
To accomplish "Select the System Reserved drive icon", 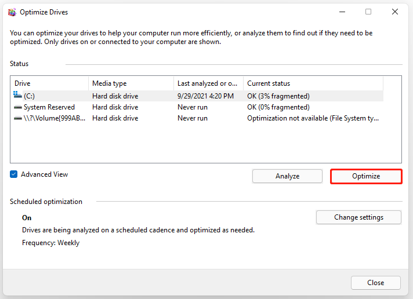I will (x=18, y=107).
